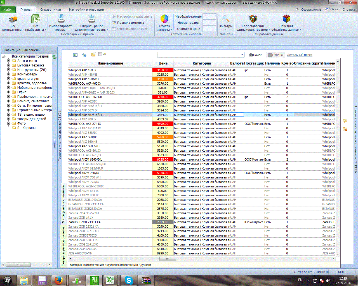The image size is (358, 286).
Task: Open the Настройки и операции tab
Action: pos(86,9)
